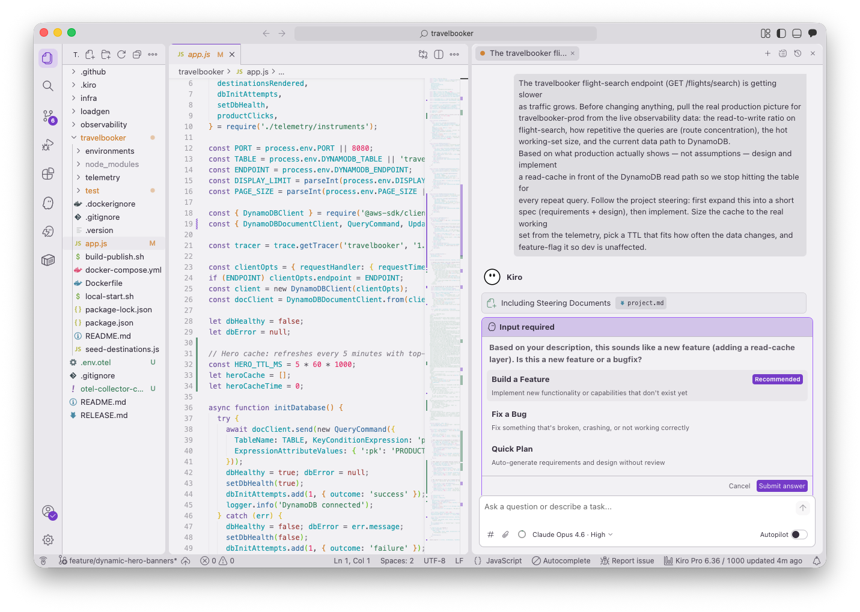Open RELEASE.md file

(114, 415)
